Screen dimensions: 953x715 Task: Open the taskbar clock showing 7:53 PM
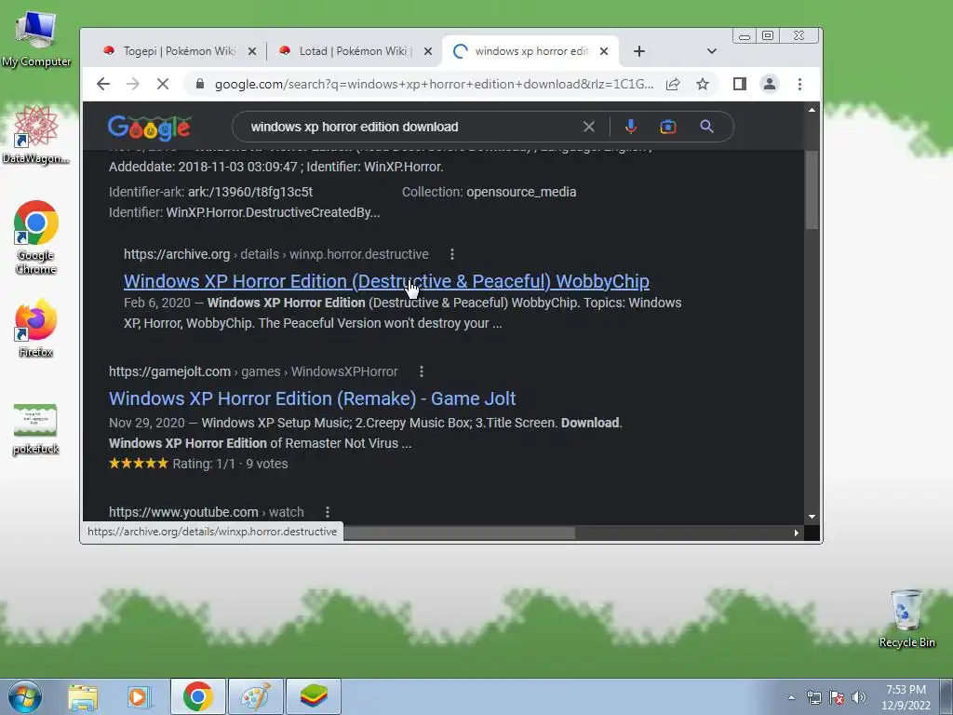906,697
